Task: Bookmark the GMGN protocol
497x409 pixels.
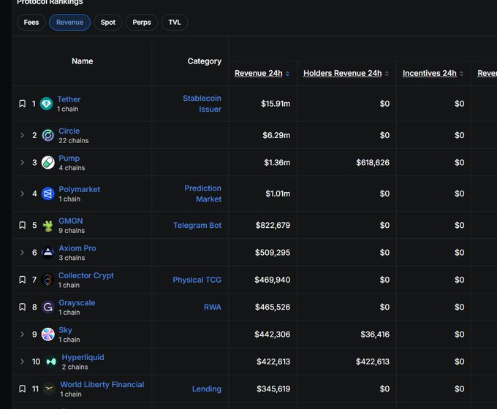Action: pos(22,225)
